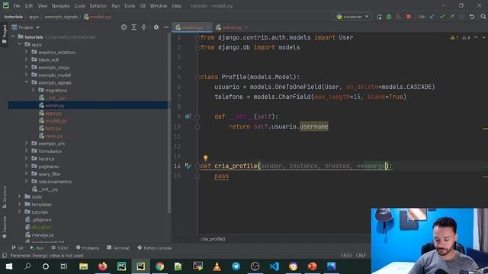The height and width of the screenshot is (274, 488).
Task: Fold the cria_profile function at line 14
Action: click(x=197, y=166)
